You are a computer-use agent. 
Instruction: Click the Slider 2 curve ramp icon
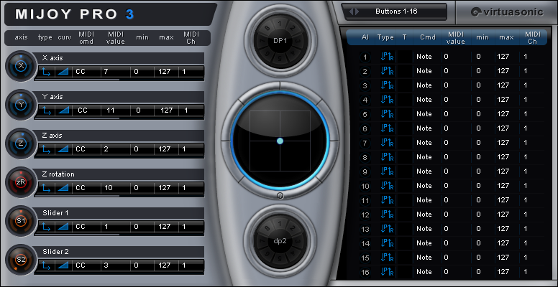point(63,265)
